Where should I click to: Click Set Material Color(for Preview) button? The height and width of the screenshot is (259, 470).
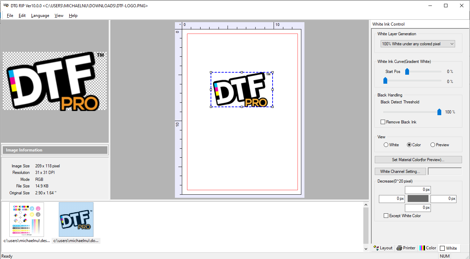(418, 160)
